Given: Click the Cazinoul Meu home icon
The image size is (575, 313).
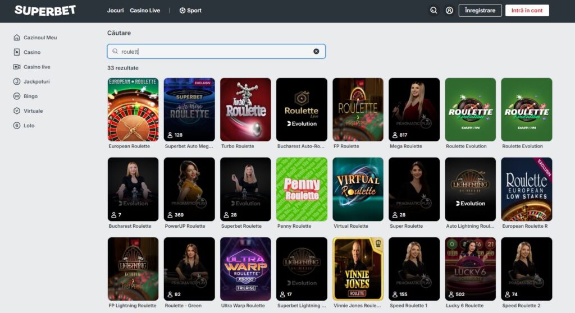Looking at the screenshot, I should pos(17,38).
